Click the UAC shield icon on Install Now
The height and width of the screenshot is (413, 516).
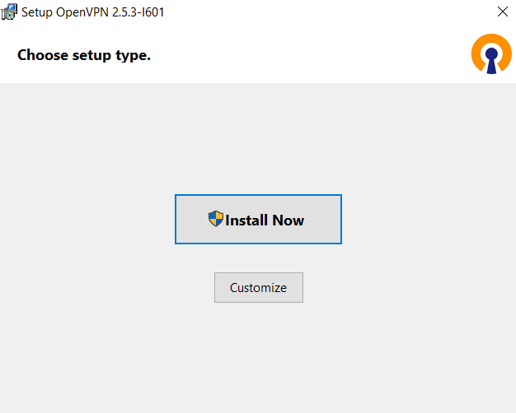coord(216,219)
